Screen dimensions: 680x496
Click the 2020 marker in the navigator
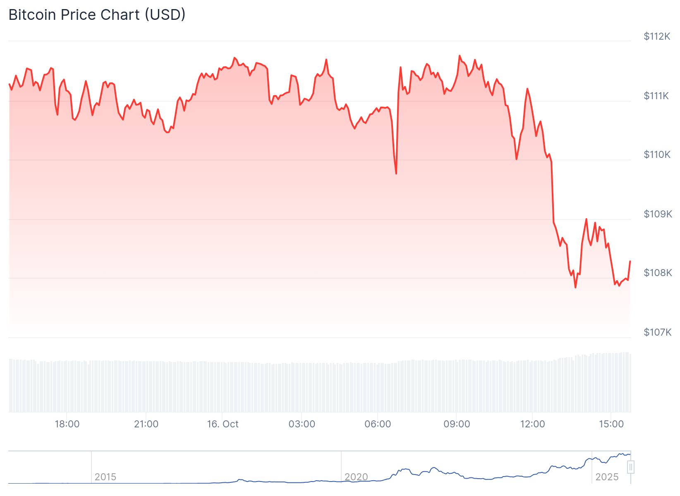pyautogui.click(x=356, y=477)
